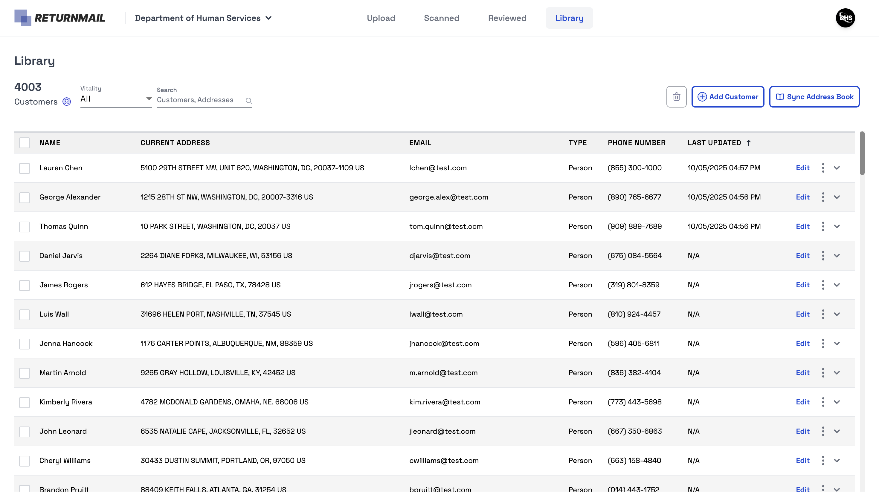Expand the George Alexander row chevron
This screenshot has width=879, height=497.
(837, 197)
